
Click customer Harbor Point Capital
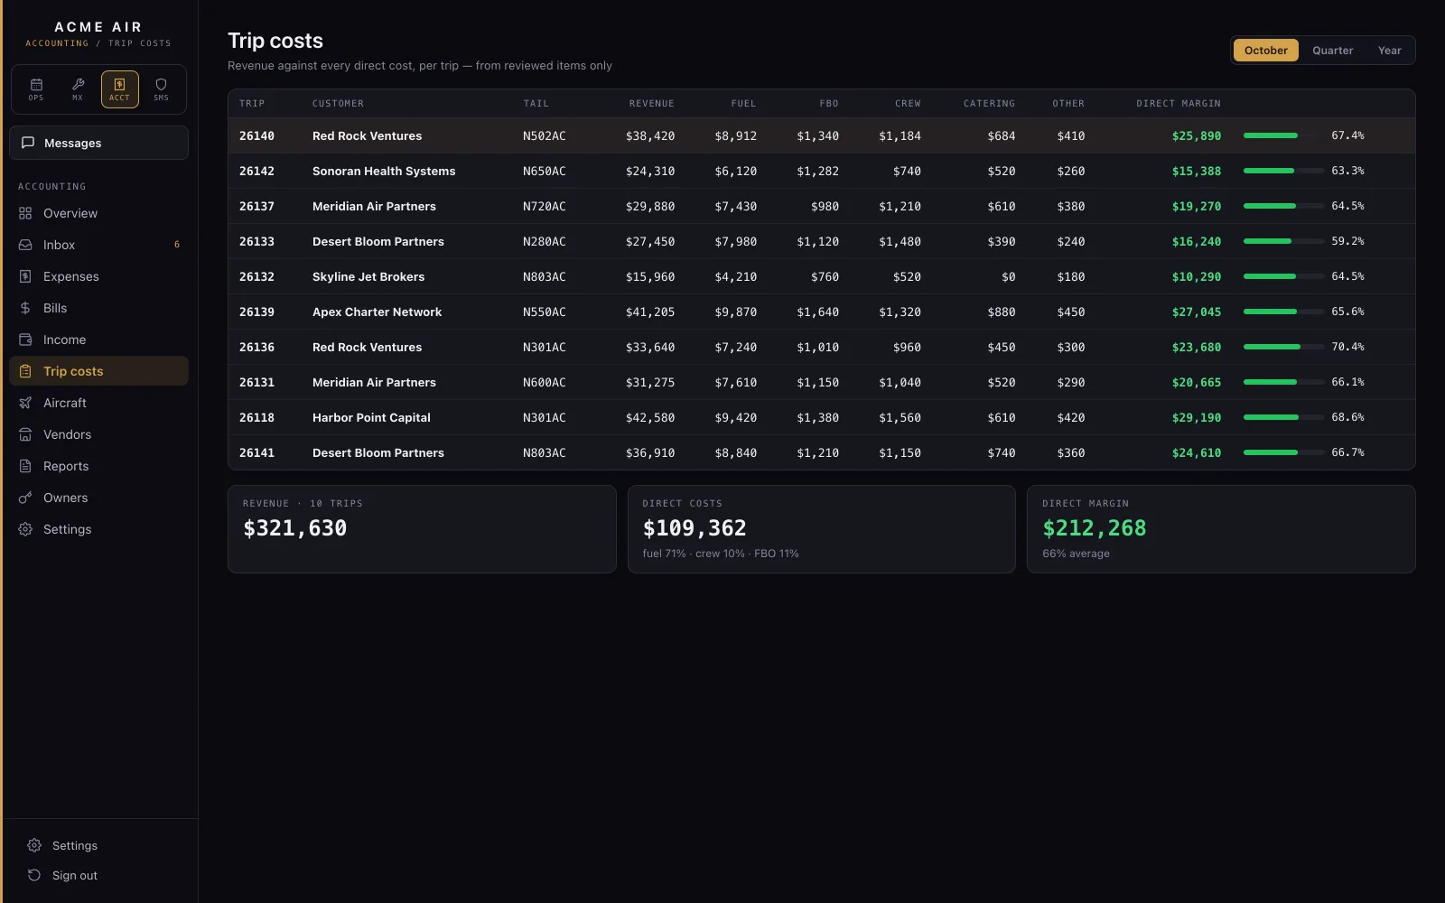(371, 417)
